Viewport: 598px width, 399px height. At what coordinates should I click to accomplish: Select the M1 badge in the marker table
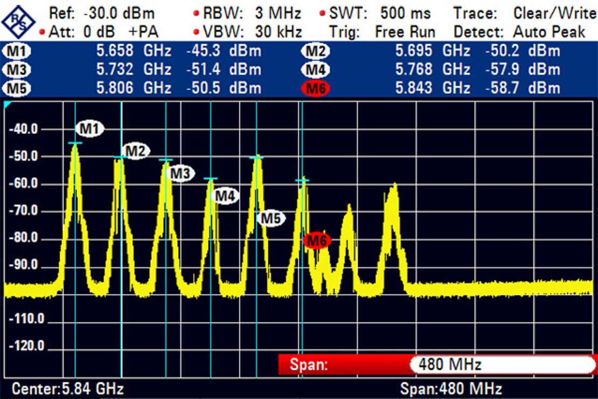(x=17, y=52)
